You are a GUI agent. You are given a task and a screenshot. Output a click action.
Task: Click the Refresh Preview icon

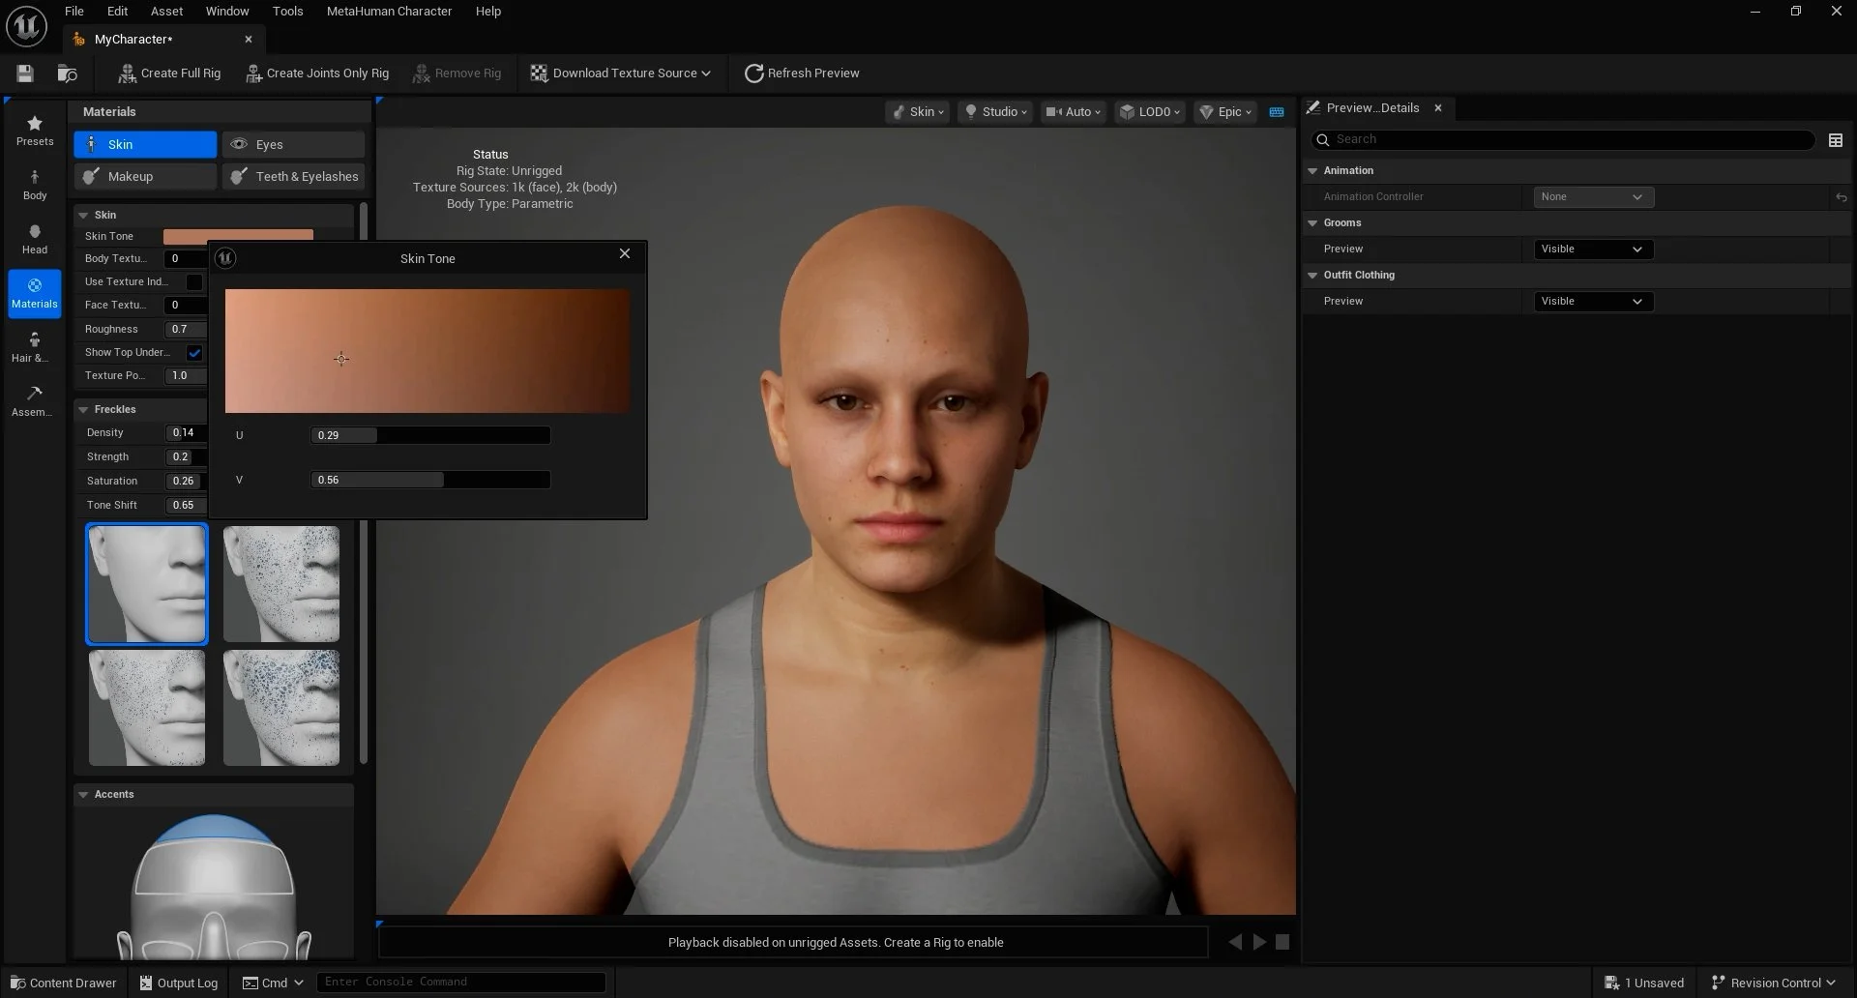point(753,73)
